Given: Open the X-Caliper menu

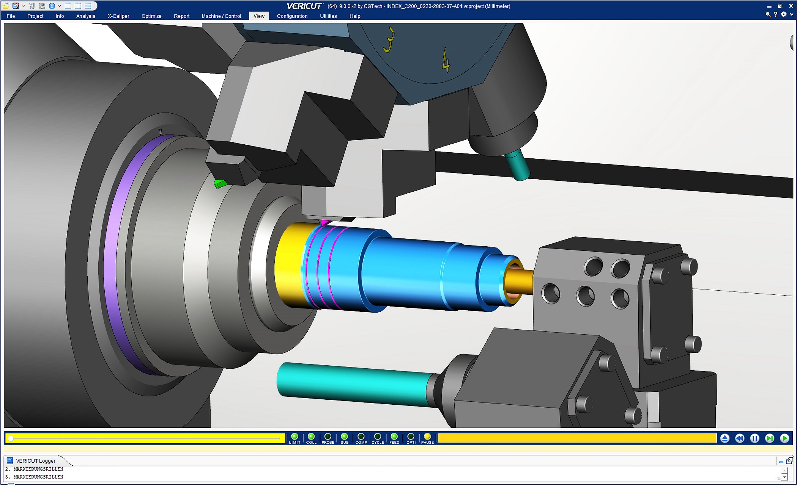Looking at the screenshot, I should (x=118, y=16).
